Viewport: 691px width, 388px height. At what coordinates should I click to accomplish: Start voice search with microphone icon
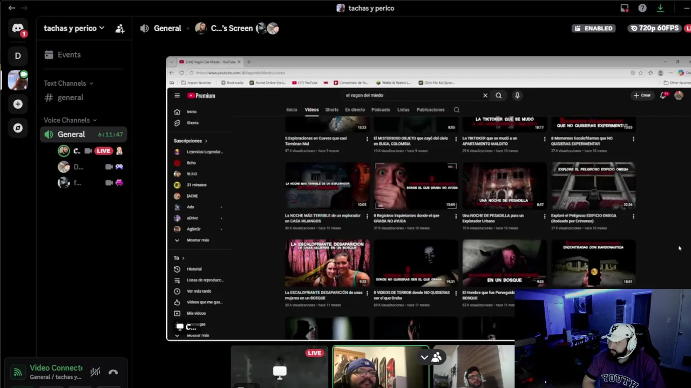[517, 95]
